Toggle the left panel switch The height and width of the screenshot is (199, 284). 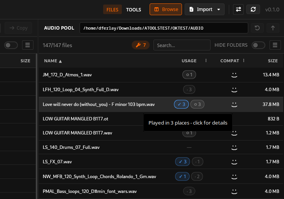[x=11, y=45]
